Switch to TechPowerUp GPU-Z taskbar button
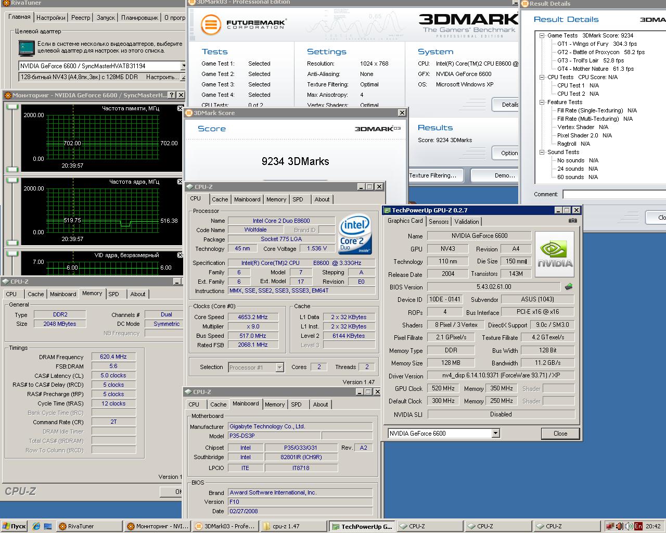This screenshot has width=666, height=533. tap(361, 526)
